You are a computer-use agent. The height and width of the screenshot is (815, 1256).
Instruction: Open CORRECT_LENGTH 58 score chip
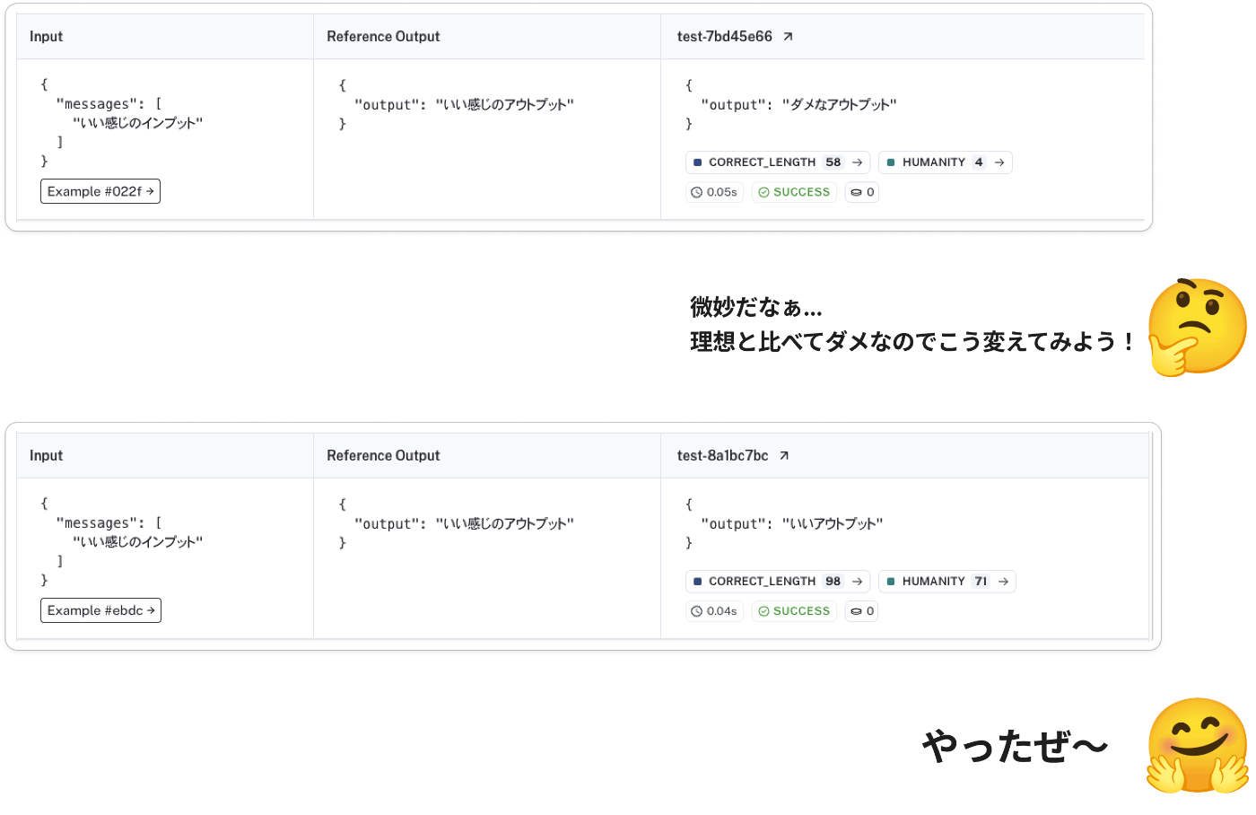pyautogui.click(x=778, y=162)
